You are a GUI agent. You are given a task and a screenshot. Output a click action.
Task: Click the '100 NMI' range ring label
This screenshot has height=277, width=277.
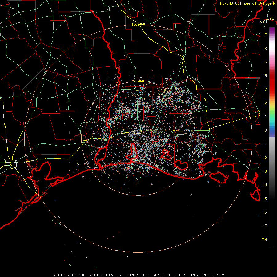(x=138, y=24)
